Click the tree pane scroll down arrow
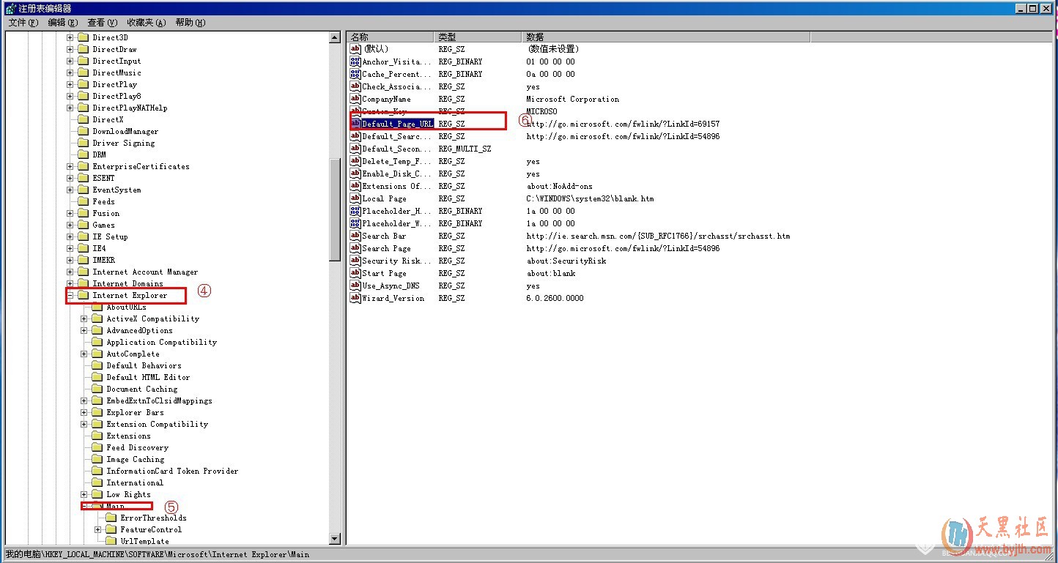 click(x=335, y=539)
